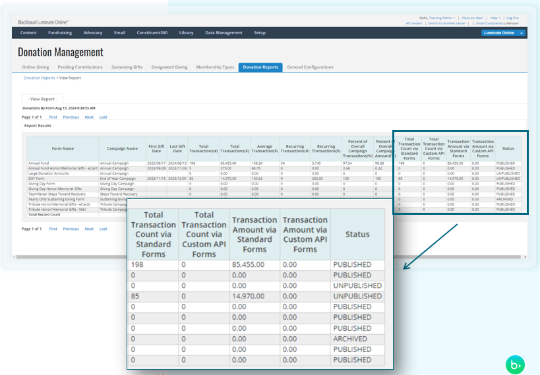Click the Donation Reports breadcrumb link

[x=40, y=78]
